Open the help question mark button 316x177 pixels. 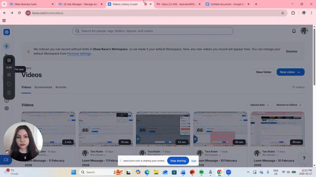coord(304,158)
